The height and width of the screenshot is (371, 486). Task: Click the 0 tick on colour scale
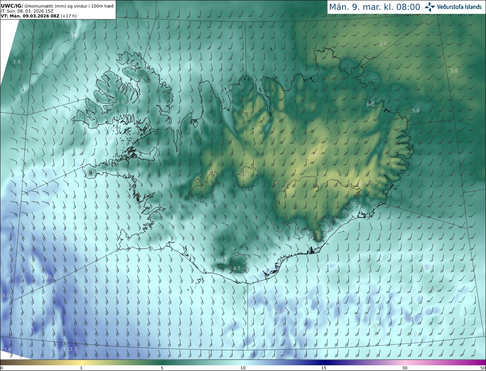click(x=2, y=368)
